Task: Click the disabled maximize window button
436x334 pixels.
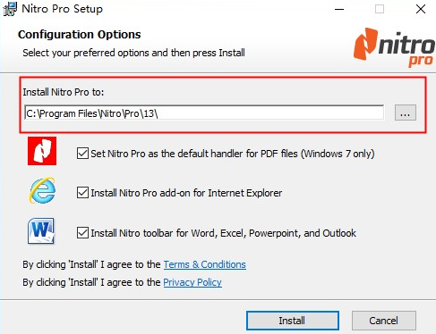Action: [380, 9]
